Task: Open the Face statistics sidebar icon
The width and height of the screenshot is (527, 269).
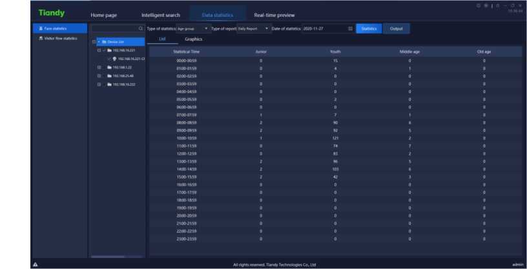Action: coord(41,29)
